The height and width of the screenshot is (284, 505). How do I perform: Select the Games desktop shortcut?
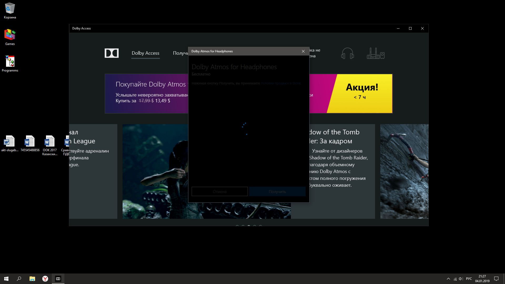click(10, 37)
